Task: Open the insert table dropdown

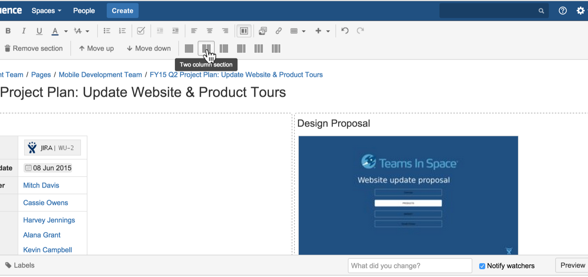Action: pyautogui.click(x=304, y=30)
